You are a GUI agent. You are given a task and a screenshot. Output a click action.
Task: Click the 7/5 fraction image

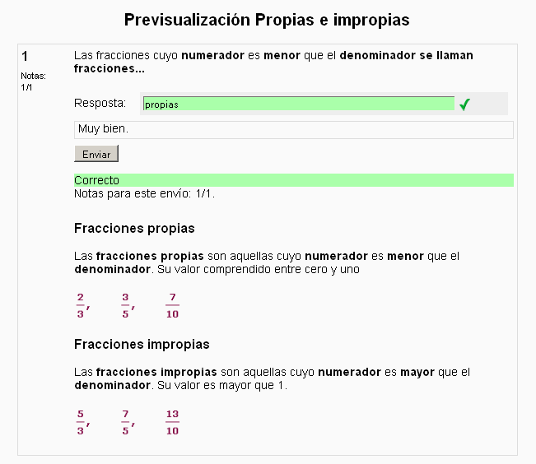[126, 420]
